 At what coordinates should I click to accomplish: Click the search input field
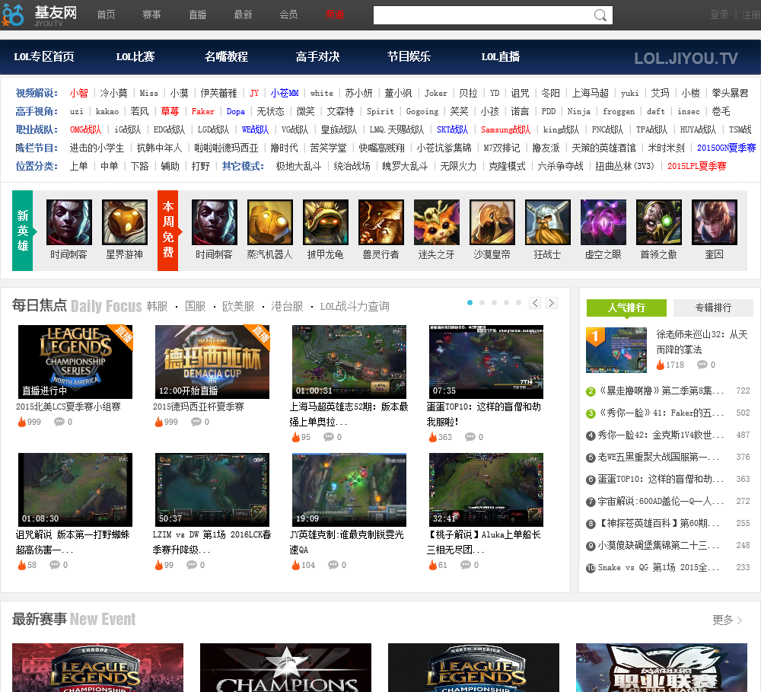(x=483, y=15)
